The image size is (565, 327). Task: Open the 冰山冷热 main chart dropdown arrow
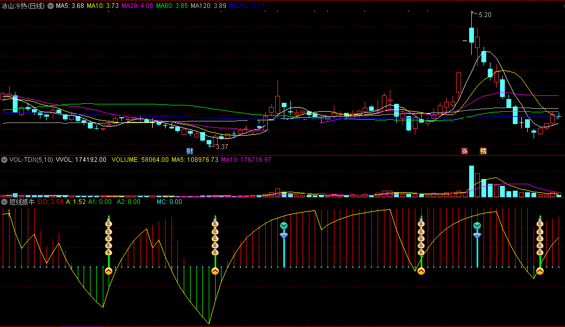pos(51,6)
